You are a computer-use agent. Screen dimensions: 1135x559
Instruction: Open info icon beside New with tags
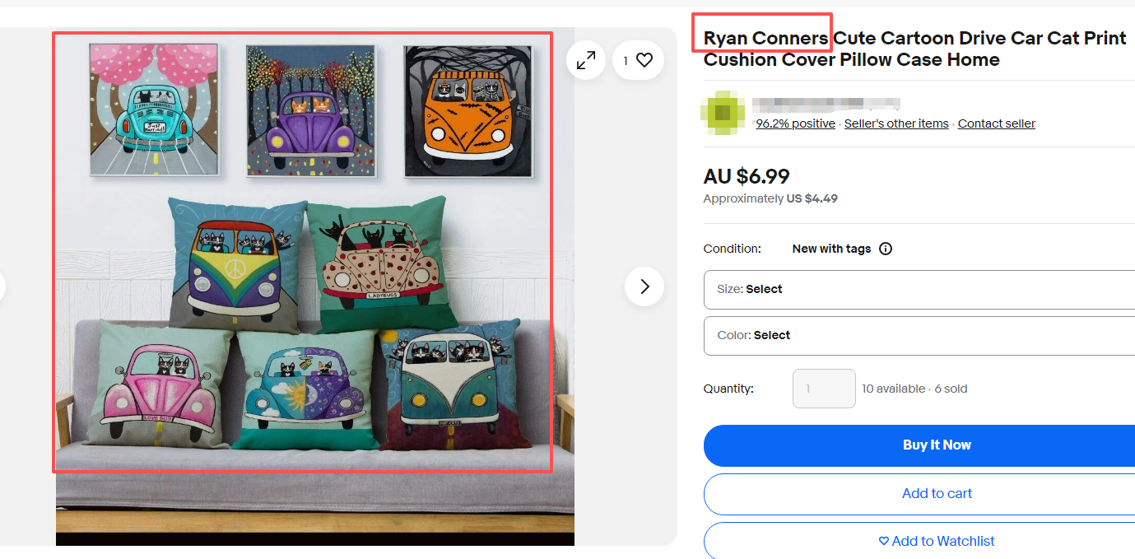[x=886, y=249]
